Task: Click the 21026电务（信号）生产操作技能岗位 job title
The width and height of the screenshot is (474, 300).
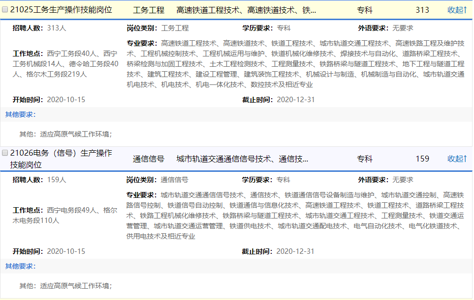Action: coord(61,159)
